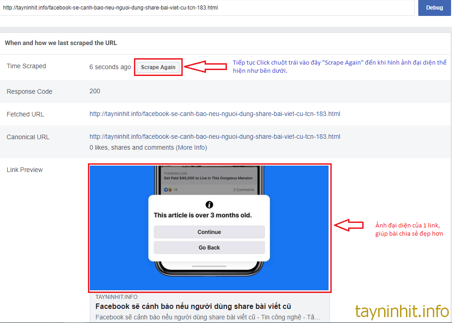
Task: Click the '6 seconds ago' time scraped value
Action: [x=110, y=67]
